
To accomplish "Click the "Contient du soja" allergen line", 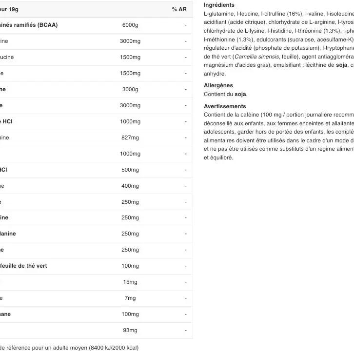I will pos(225,94).
